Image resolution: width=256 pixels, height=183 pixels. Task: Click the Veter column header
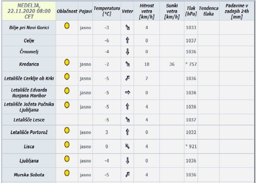(x=127, y=11)
